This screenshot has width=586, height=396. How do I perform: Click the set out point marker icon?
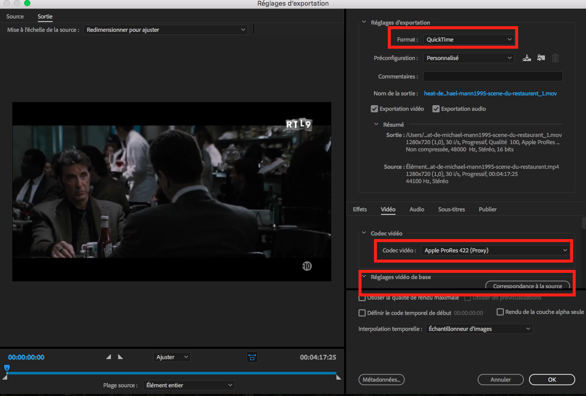click(120, 357)
